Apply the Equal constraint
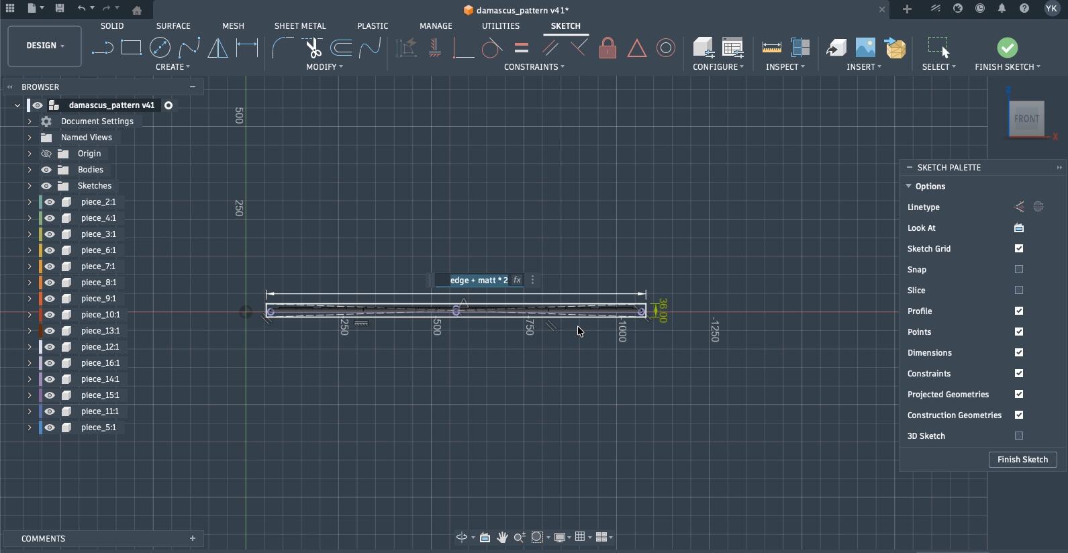Viewport: 1068px width, 553px height. (x=522, y=48)
